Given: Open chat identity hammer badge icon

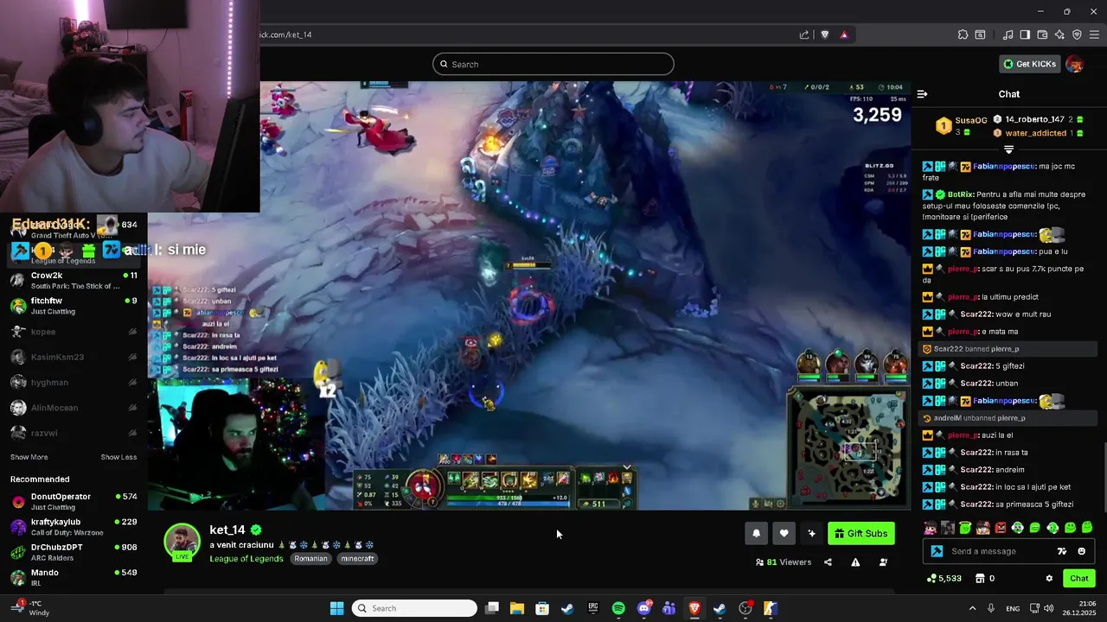Looking at the screenshot, I should [937, 551].
